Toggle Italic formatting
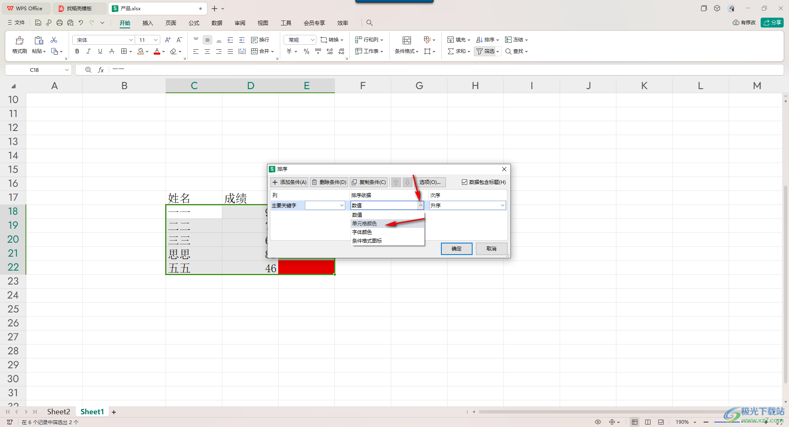 (88, 51)
